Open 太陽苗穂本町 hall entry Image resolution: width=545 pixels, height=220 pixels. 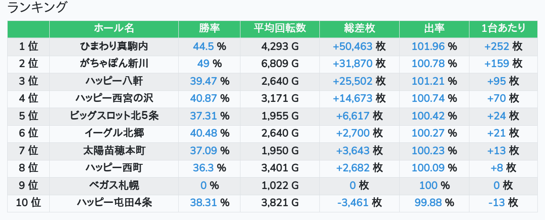tap(114, 150)
